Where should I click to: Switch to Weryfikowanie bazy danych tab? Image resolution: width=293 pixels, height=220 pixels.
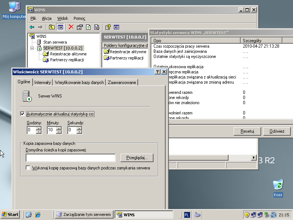(79, 82)
